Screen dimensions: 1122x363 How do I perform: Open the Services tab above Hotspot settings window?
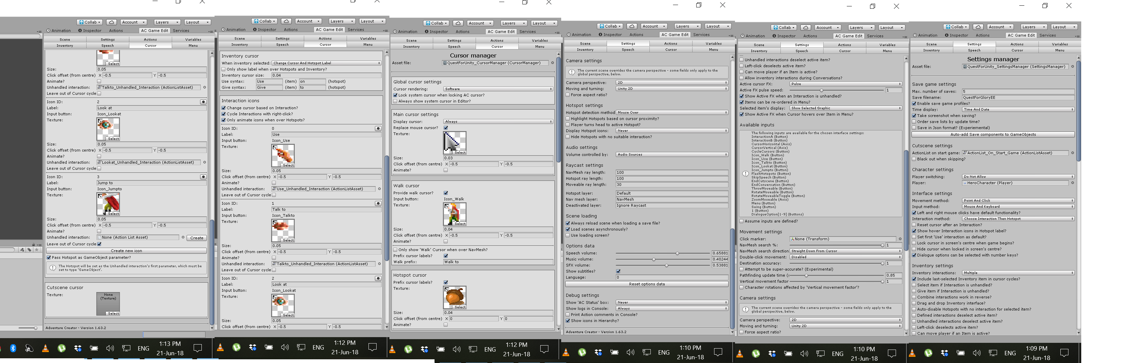[x=701, y=35]
